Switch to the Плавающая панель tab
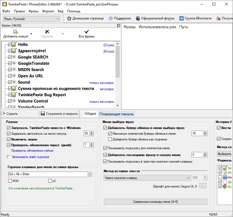This screenshot has width=233, height=217. 117,114
